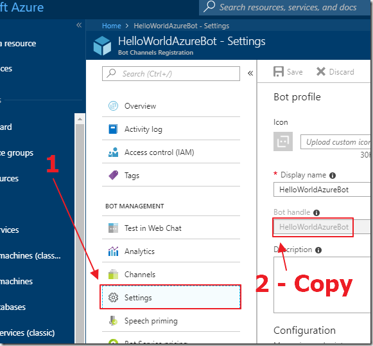Click the Configuration heading
Screen dimensions: 373x346
pos(304,331)
